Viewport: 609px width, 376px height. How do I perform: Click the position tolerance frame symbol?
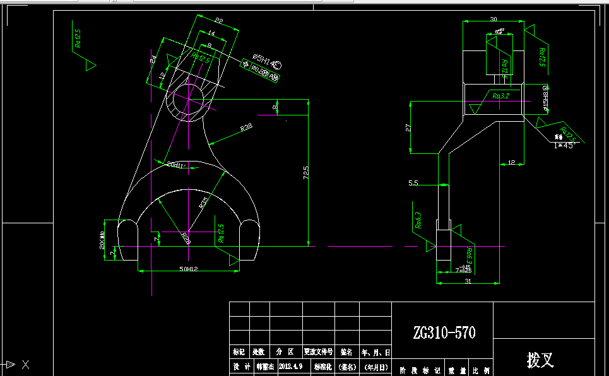261,71
